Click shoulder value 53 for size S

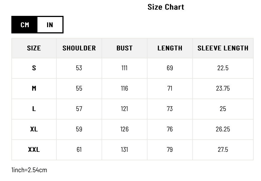coord(79,68)
